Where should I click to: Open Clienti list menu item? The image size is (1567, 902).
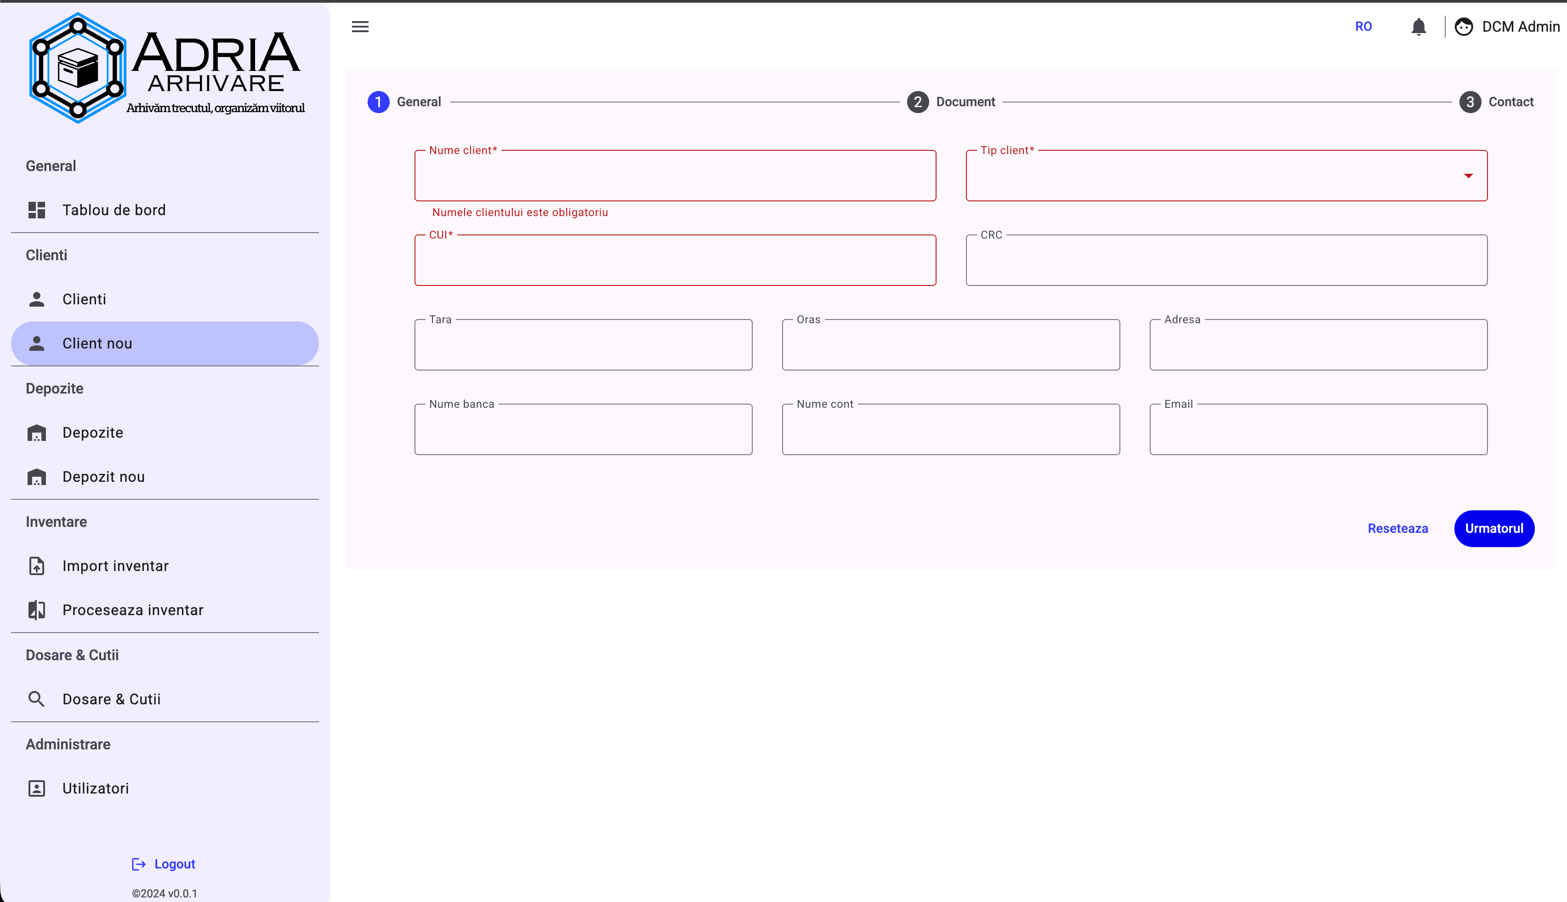pyautogui.click(x=165, y=299)
